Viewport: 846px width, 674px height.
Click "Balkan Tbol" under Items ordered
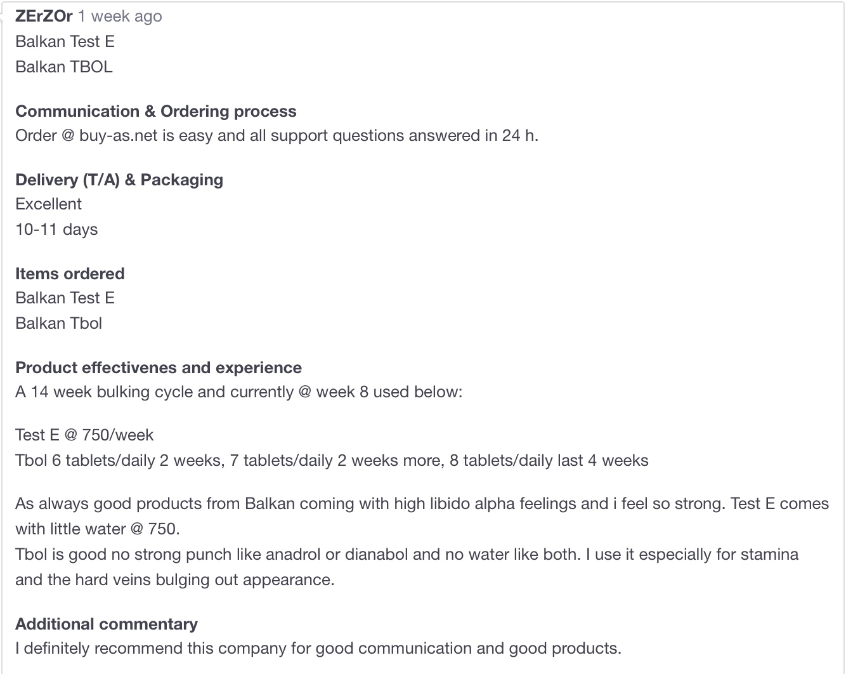pyautogui.click(x=58, y=324)
